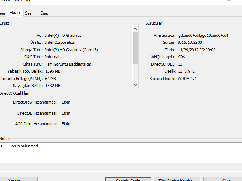Image resolution: width=242 pixels, height=181 pixels.
Task: Click the Cihaz list scrollbar thumb
Action: tap(135, 48)
